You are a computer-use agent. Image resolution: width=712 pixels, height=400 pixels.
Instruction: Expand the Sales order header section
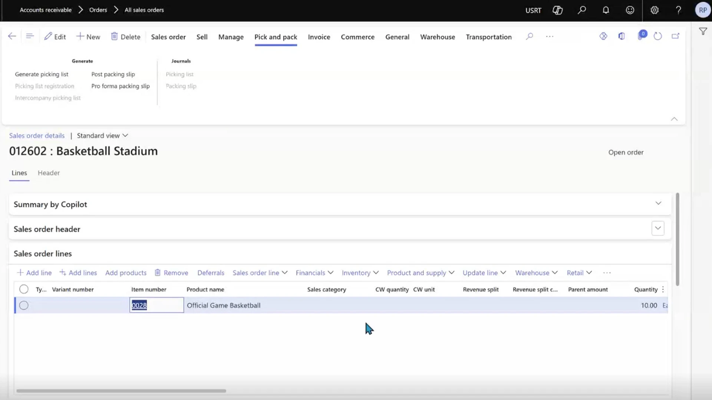(658, 228)
